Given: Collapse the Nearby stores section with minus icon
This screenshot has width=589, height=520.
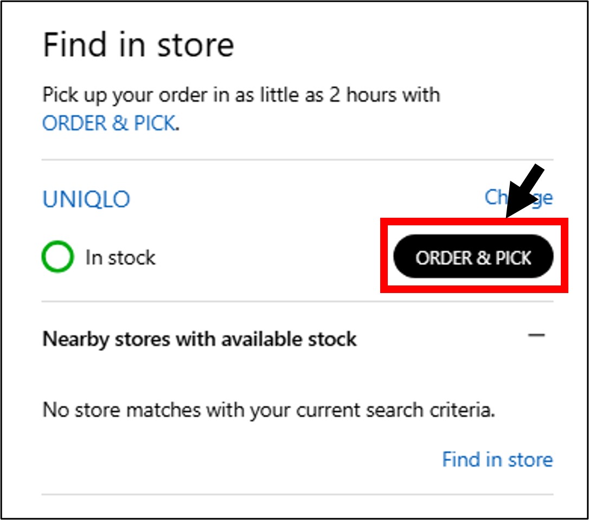Looking at the screenshot, I should (x=536, y=335).
